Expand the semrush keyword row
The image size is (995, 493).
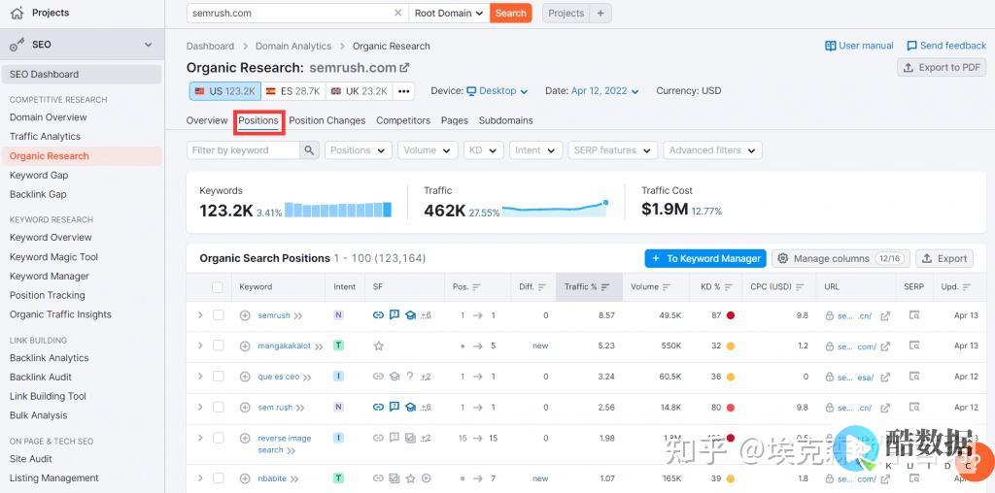(x=200, y=315)
